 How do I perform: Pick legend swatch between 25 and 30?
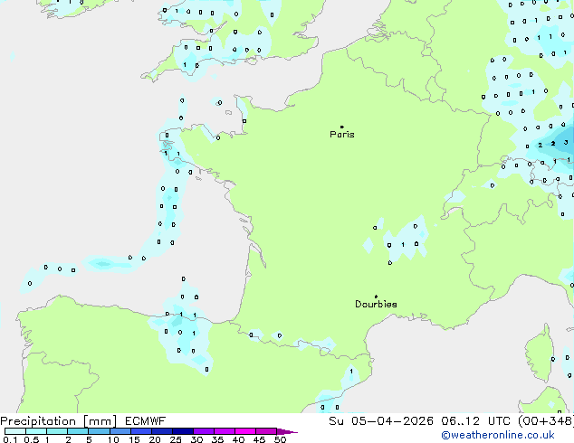click(182, 431)
